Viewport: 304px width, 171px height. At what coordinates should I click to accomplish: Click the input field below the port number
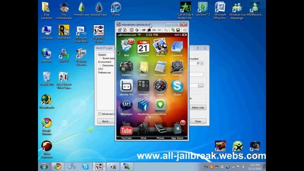pos(197,75)
